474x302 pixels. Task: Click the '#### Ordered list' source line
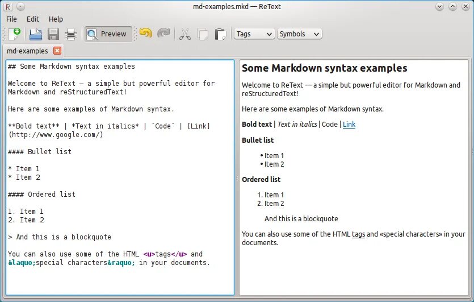[x=41, y=194]
